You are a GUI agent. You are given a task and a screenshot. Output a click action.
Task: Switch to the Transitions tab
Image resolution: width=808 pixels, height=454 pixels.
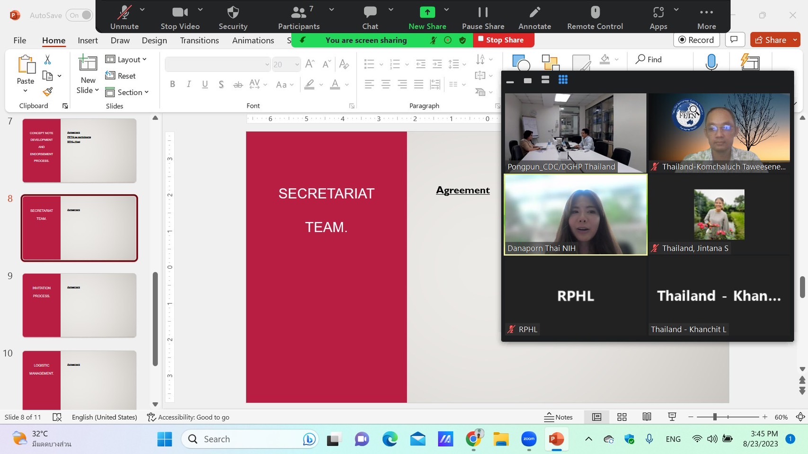click(x=199, y=40)
